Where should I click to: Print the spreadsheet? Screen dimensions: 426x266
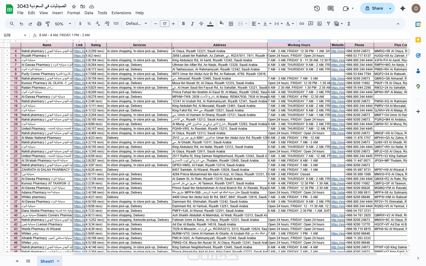coord(39,24)
